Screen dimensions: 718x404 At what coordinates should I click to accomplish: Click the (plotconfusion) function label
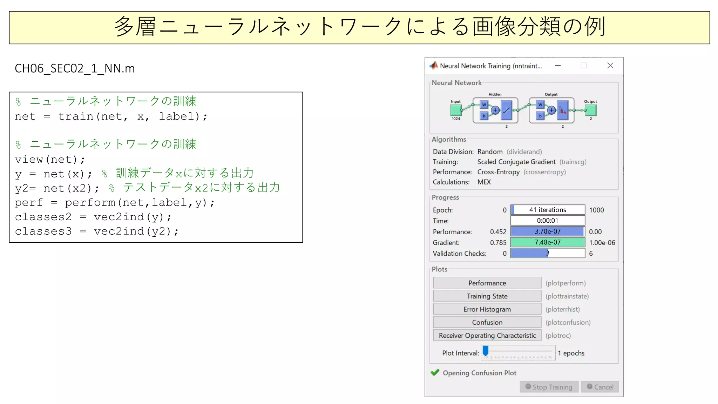pyautogui.click(x=568, y=322)
